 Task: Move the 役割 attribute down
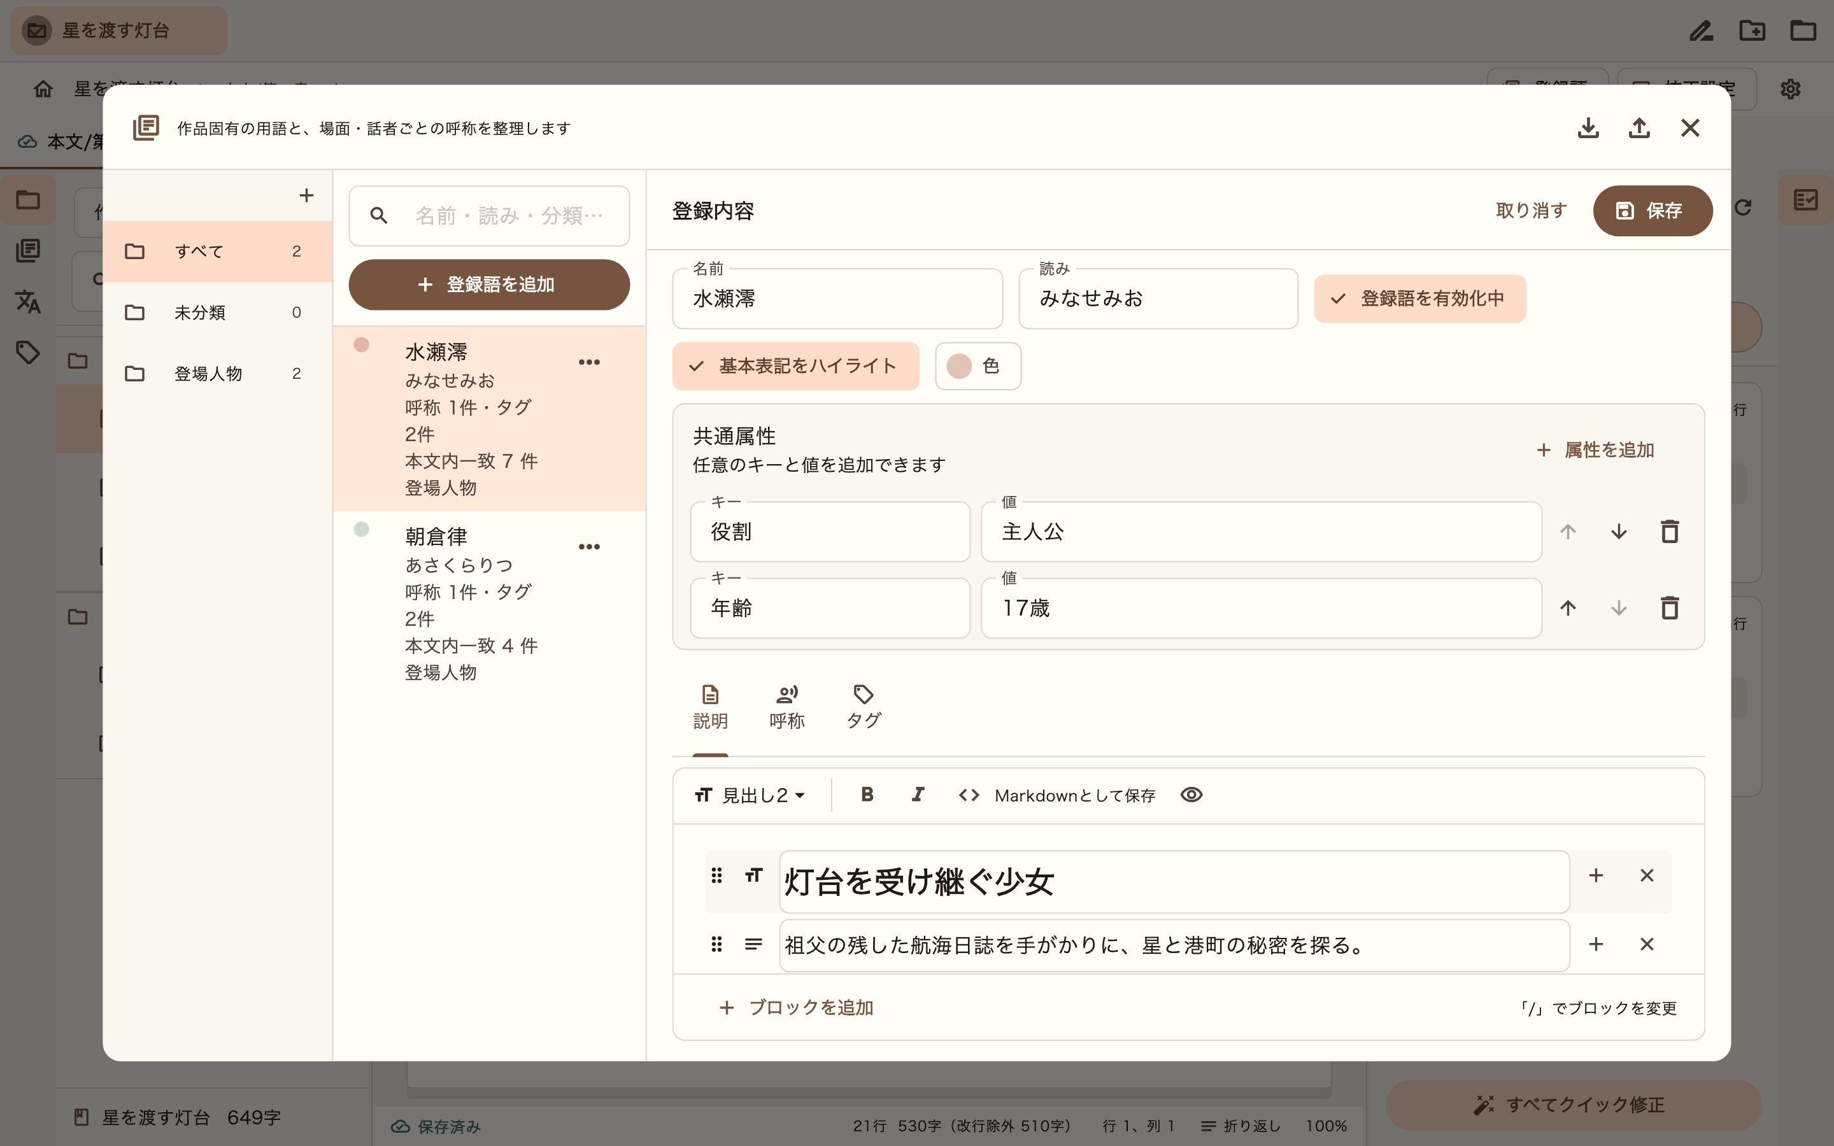[x=1619, y=532]
